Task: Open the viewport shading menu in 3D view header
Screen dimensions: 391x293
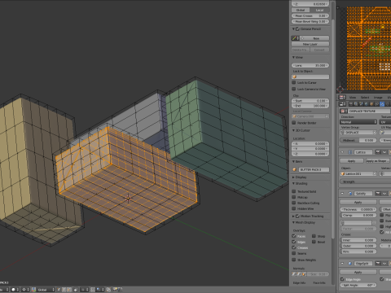Action: coord(15,290)
